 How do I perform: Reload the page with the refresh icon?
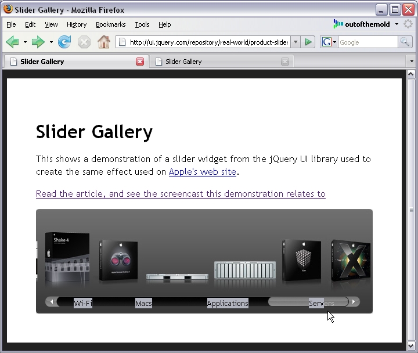click(64, 42)
